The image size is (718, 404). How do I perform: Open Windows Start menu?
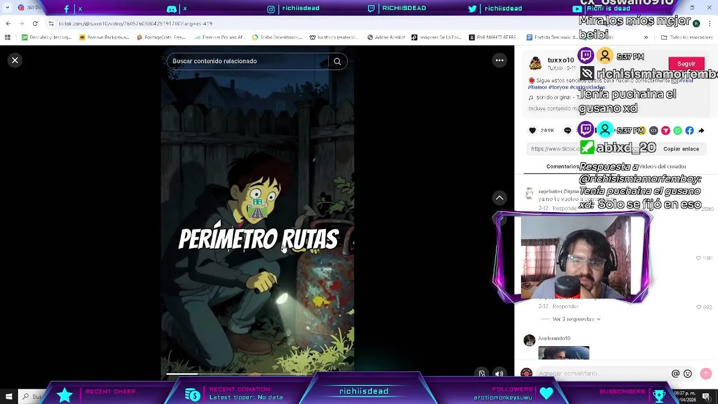[8, 397]
